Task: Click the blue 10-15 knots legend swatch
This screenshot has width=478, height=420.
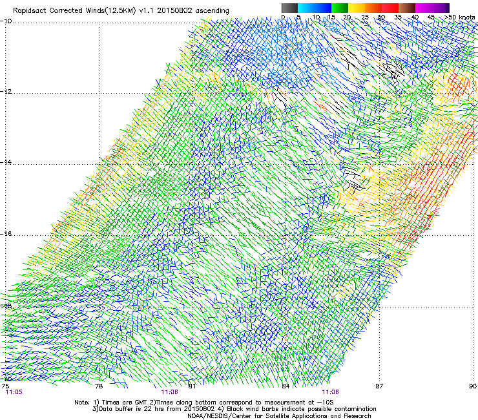Action: point(323,8)
